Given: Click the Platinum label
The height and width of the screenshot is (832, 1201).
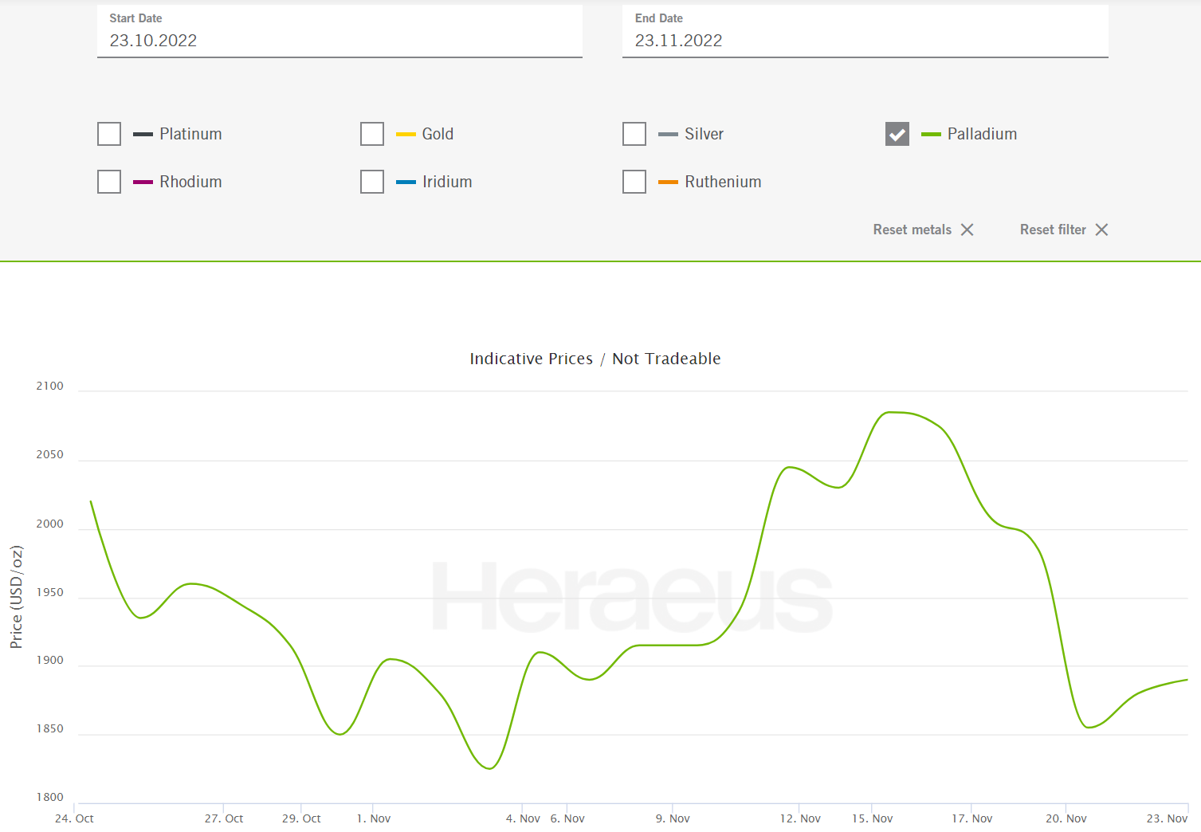Looking at the screenshot, I should (x=190, y=134).
